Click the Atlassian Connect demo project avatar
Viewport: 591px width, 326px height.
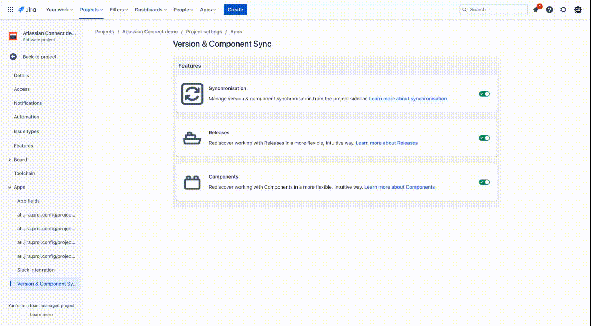tap(13, 36)
